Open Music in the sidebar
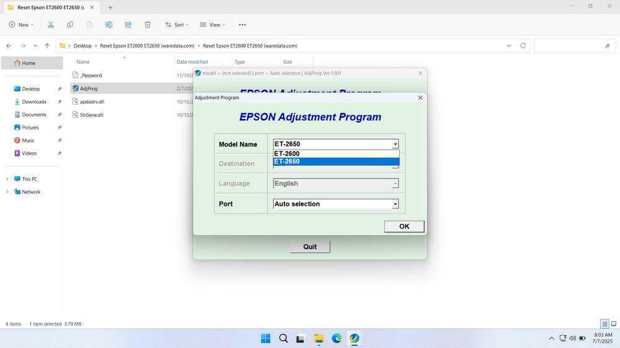Viewport: 620px width, 348px height. pos(28,140)
